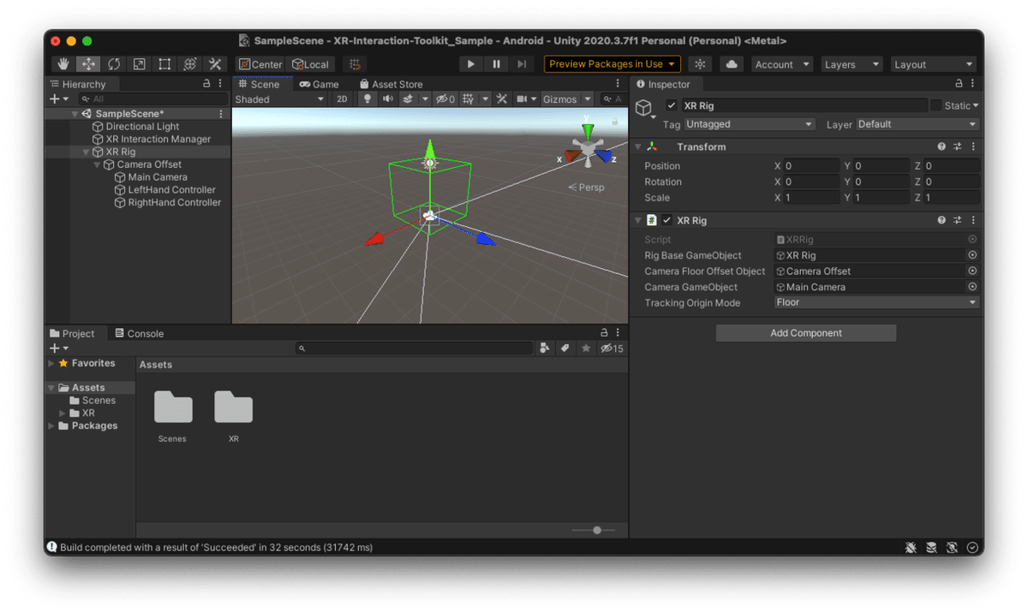Collapse Camera Offset in Hierarchy
The image size is (1028, 614).
click(x=97, y=164)
